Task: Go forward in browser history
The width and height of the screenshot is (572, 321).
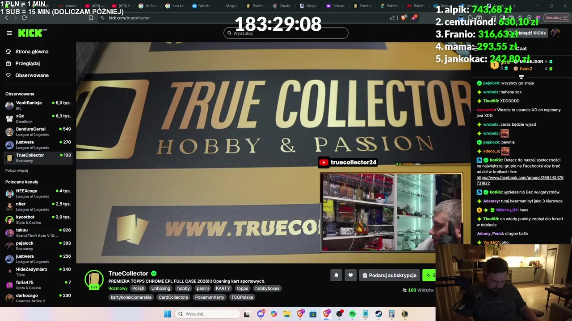Action: 15,18
